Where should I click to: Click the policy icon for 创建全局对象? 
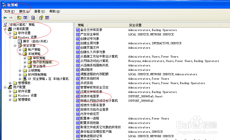point(78,43)
